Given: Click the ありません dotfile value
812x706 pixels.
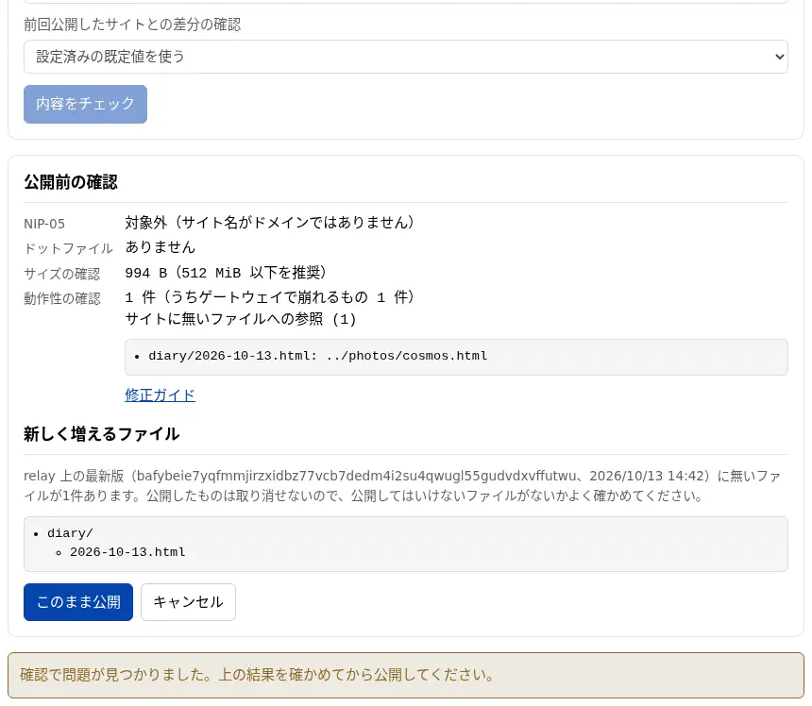Looking at the screenshot, I should click(160, 247).
